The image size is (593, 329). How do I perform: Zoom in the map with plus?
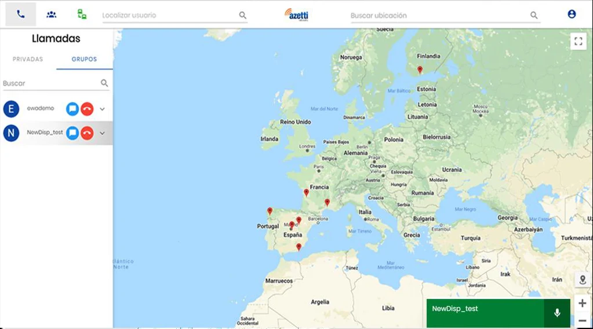(x=583, y=303)
